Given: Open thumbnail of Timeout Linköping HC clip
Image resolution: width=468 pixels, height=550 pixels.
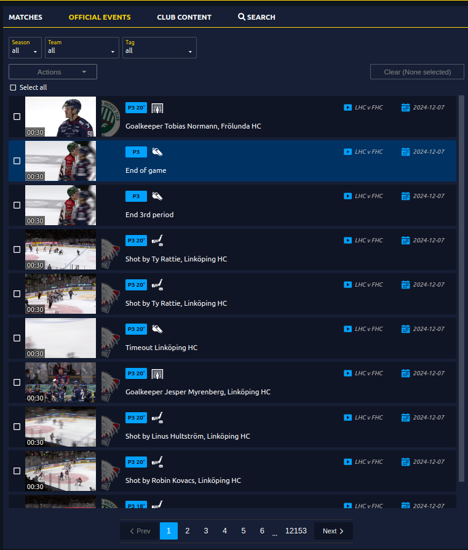Looking at the screenshot, I should (x=60, y=338).
